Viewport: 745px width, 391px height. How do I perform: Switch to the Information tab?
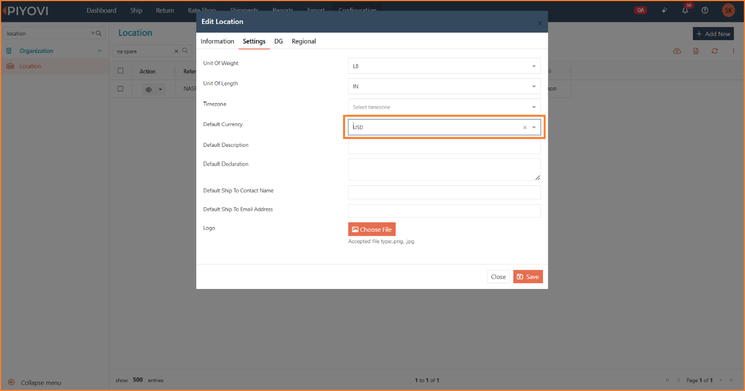tap(217, 41)
